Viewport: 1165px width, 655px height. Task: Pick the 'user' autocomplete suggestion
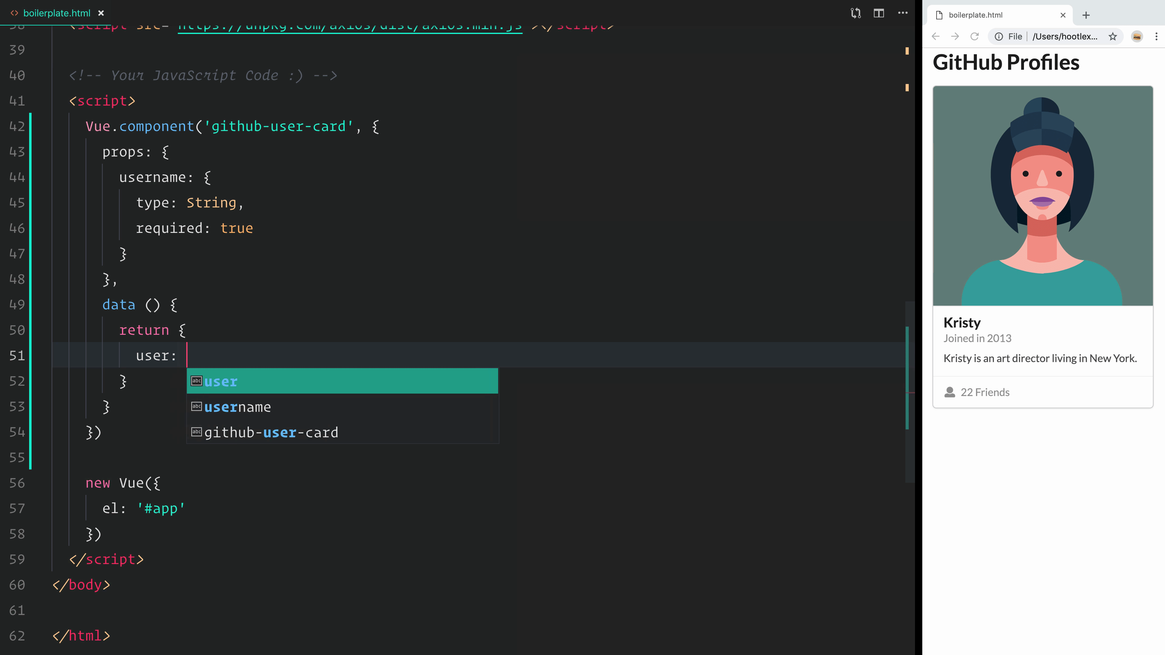click(x=342, y=381)
